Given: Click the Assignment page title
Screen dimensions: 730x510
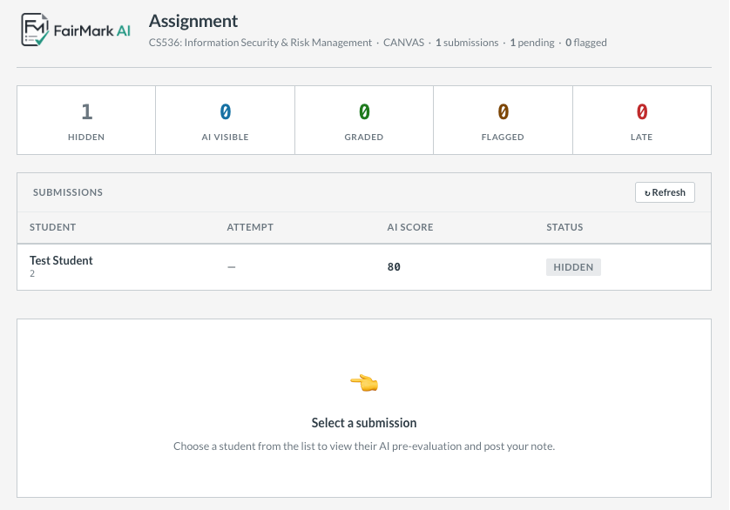Looking at the screenshot, I should point(193,21).
